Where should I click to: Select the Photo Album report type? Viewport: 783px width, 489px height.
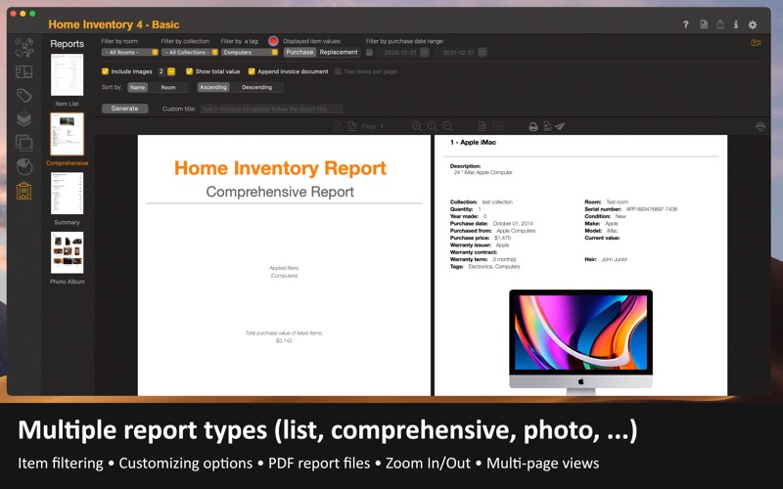tap(67, 252)
